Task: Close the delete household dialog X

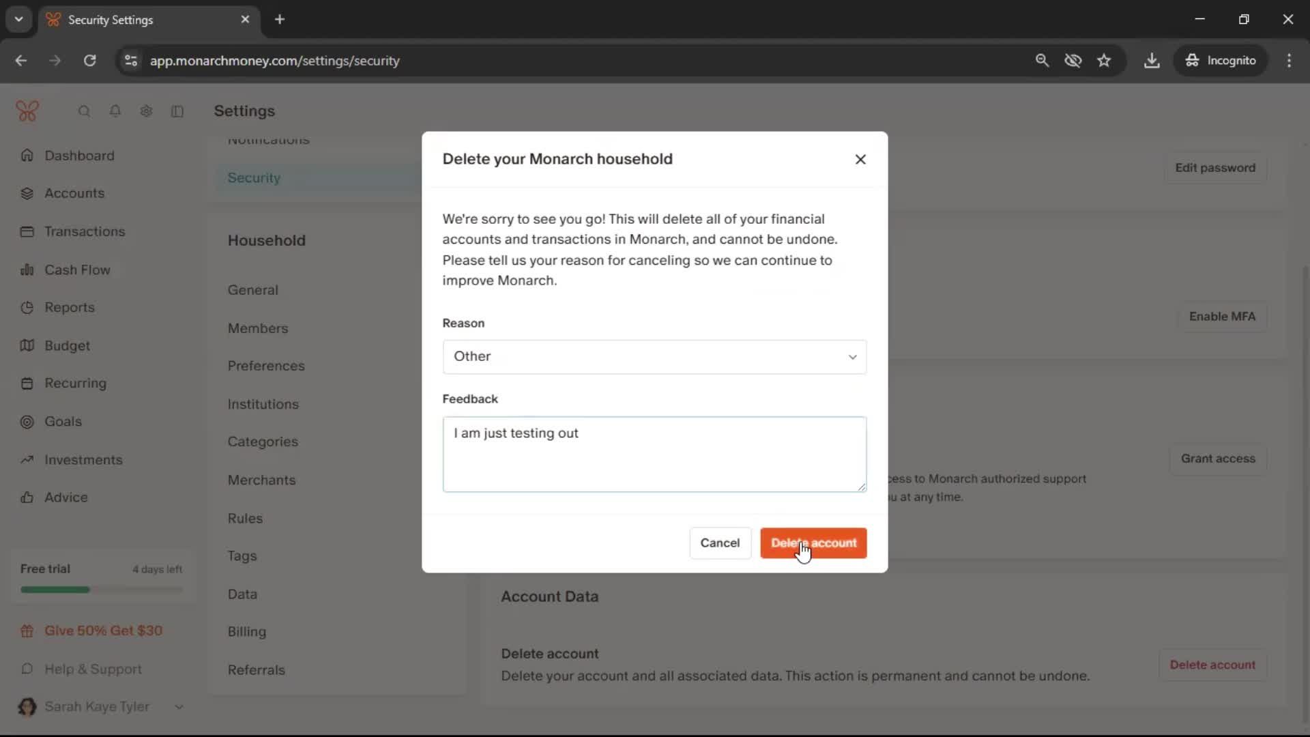Action: point(860,159)
